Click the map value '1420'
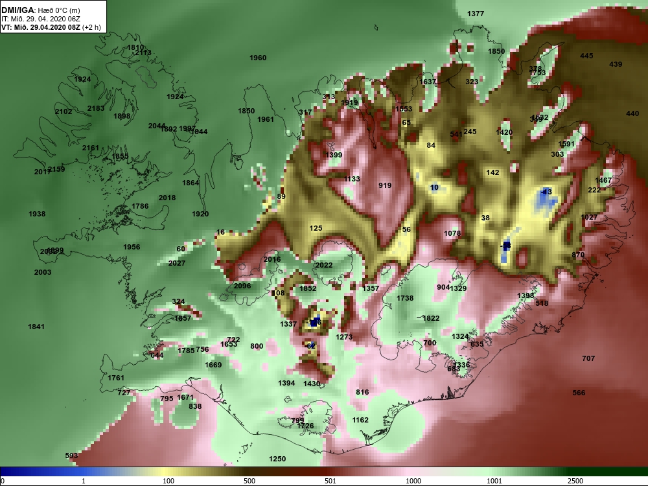 coord(504,132)
